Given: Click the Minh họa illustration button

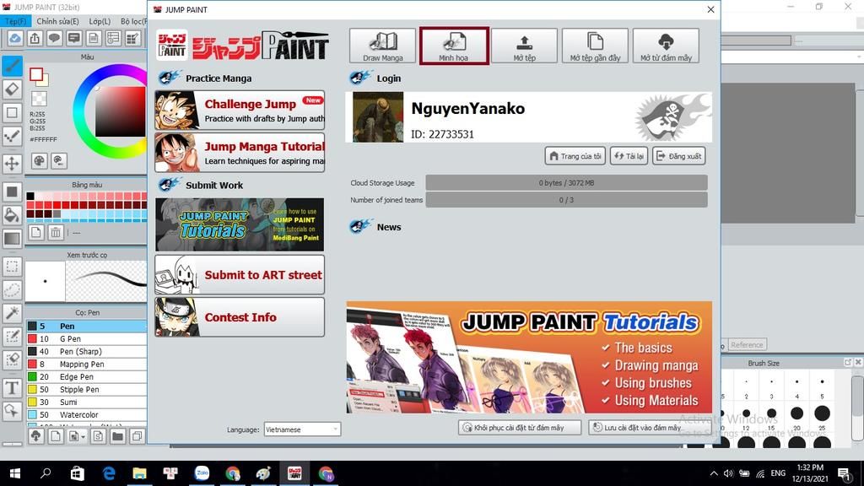Looking at the screenshot, I should tap(453, 46).
